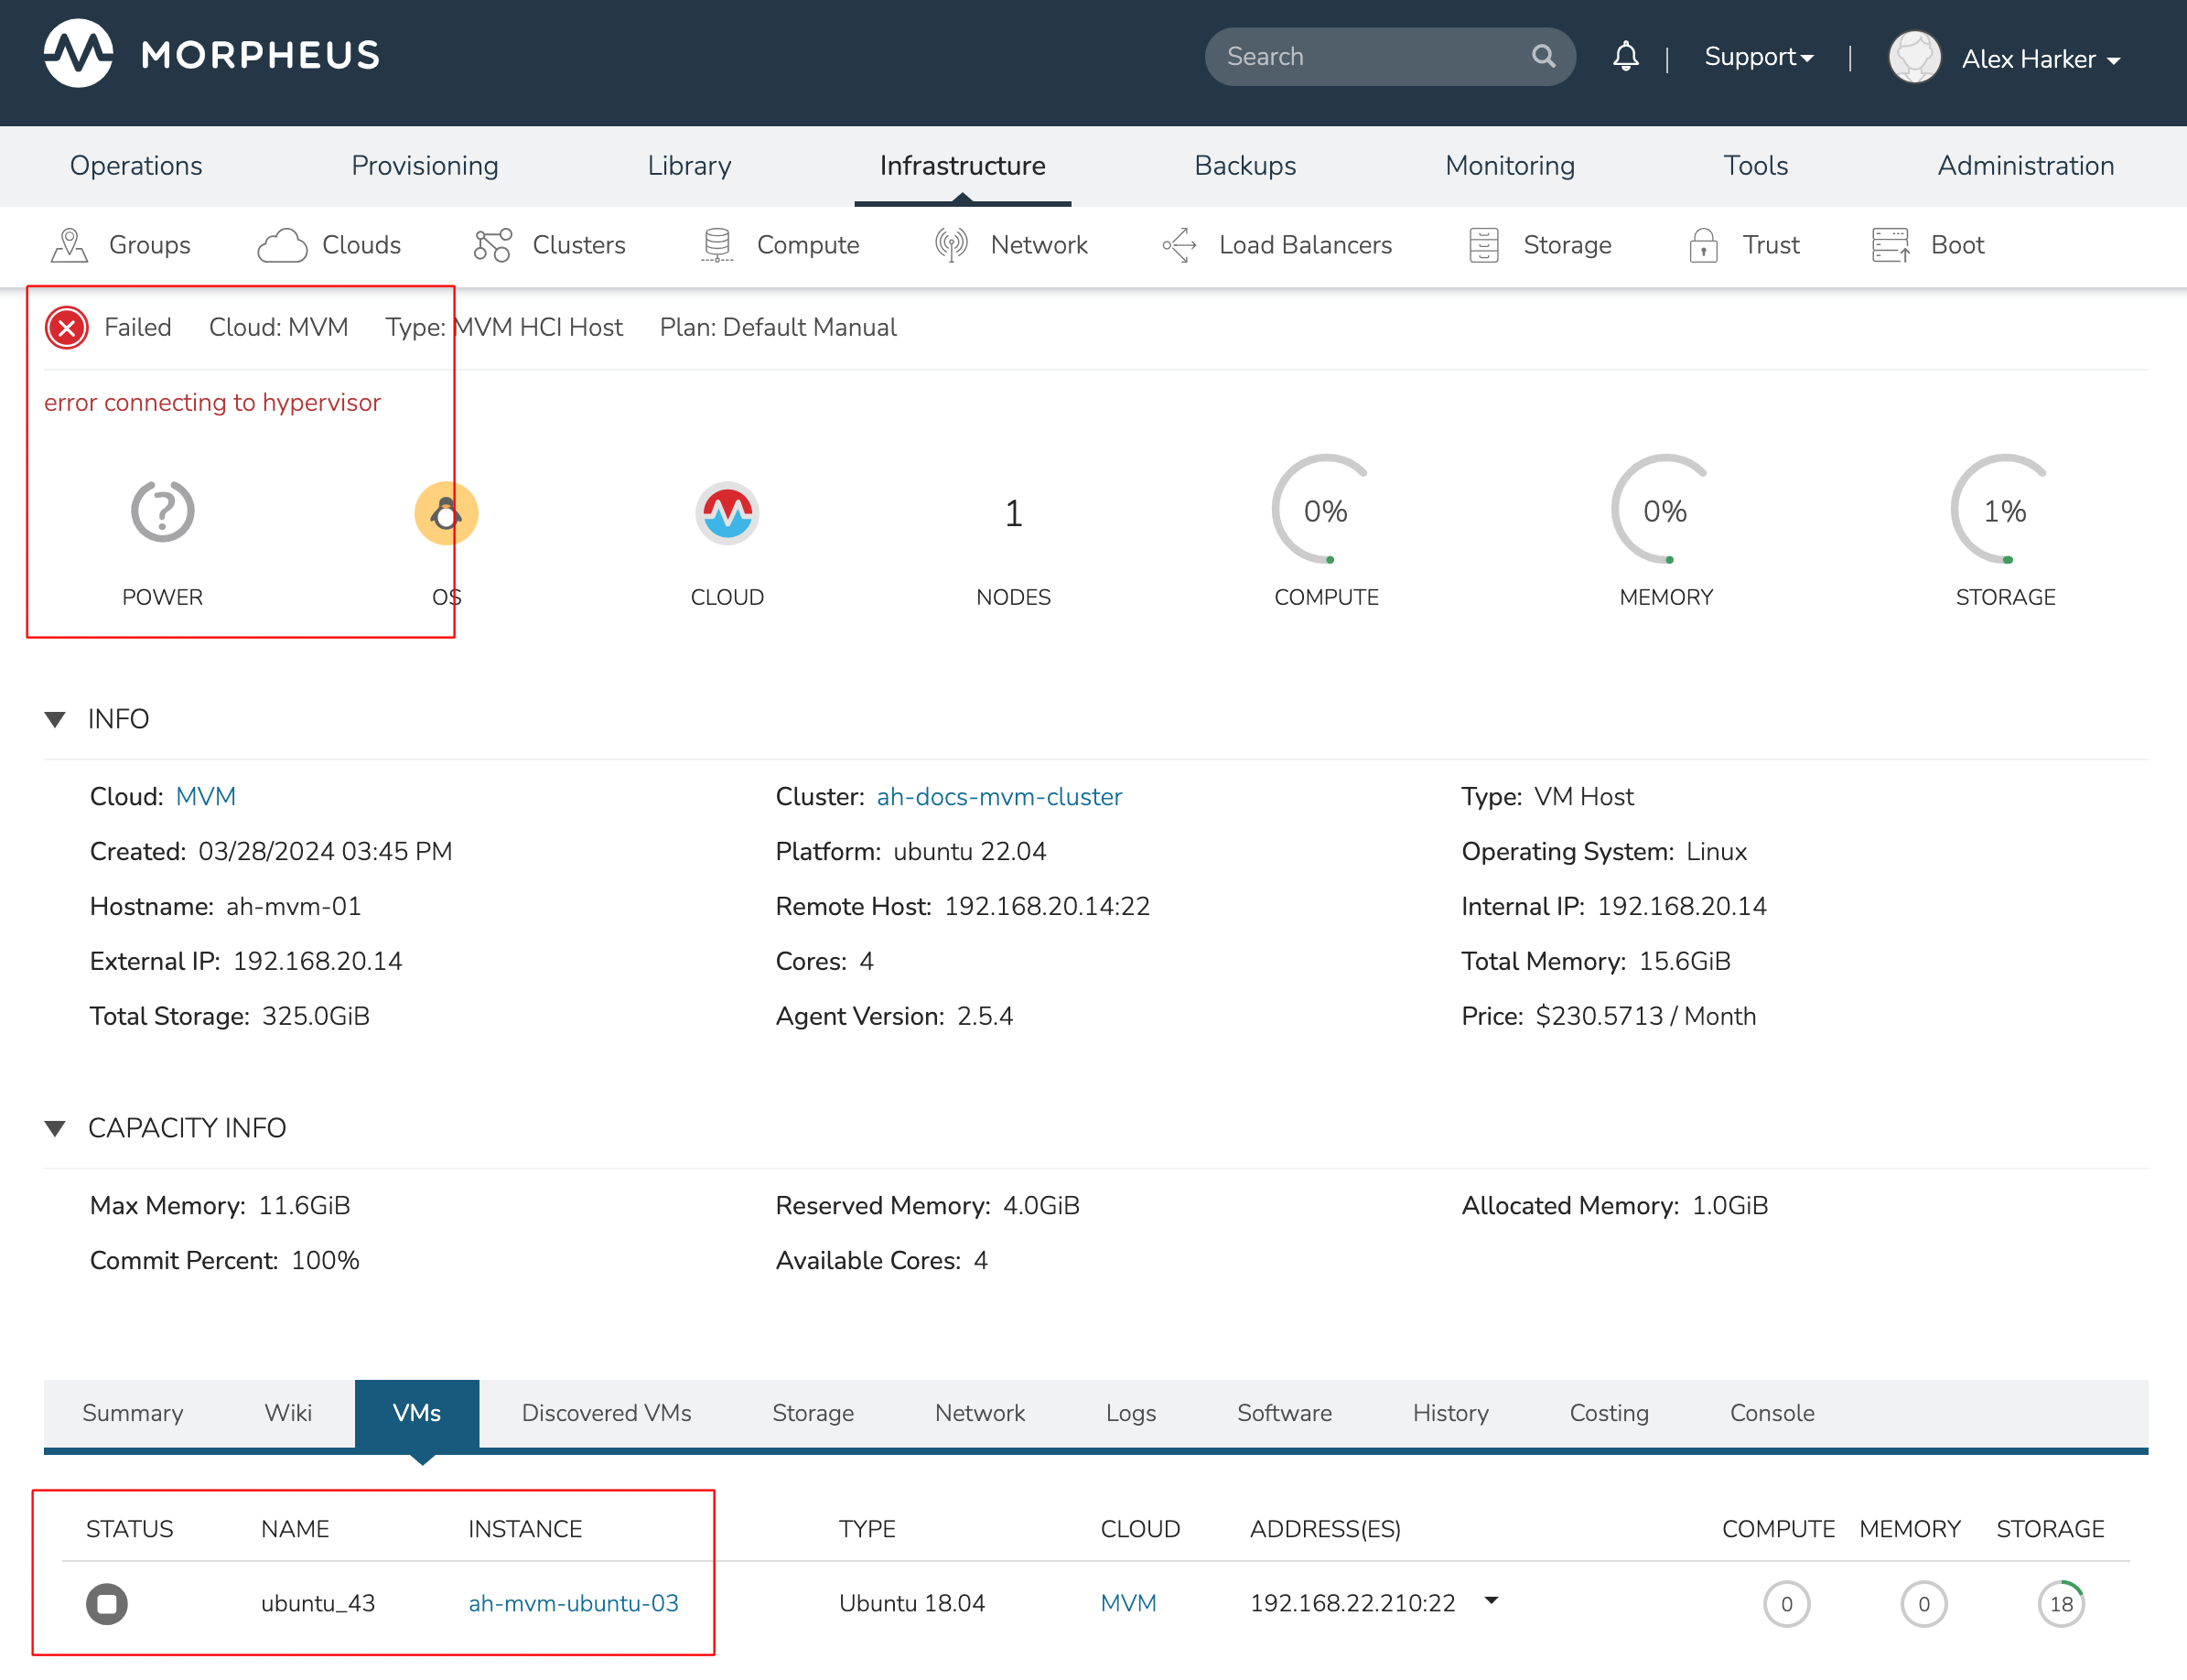The height and width of the screenshot is (1680, 2187).
Task: Collapse the INFO section
Action: pos(56,719)
